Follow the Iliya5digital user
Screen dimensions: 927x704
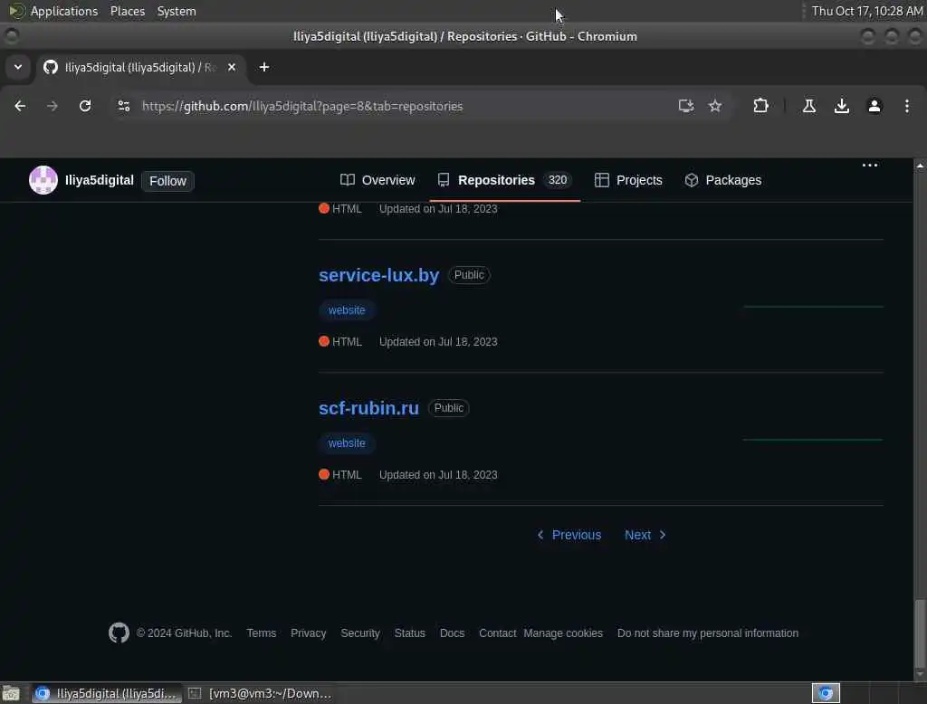click(167, 181)
